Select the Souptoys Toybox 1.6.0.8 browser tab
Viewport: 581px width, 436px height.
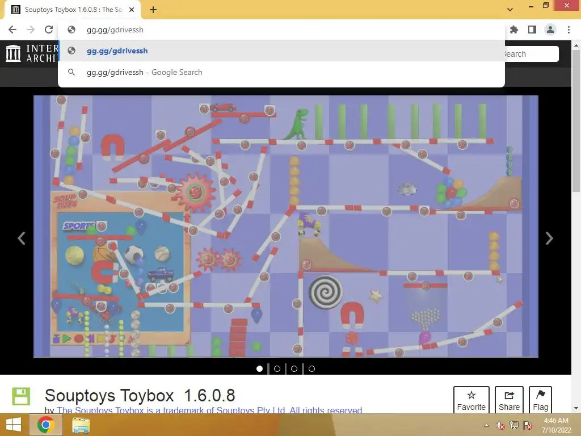click(72, 10)
